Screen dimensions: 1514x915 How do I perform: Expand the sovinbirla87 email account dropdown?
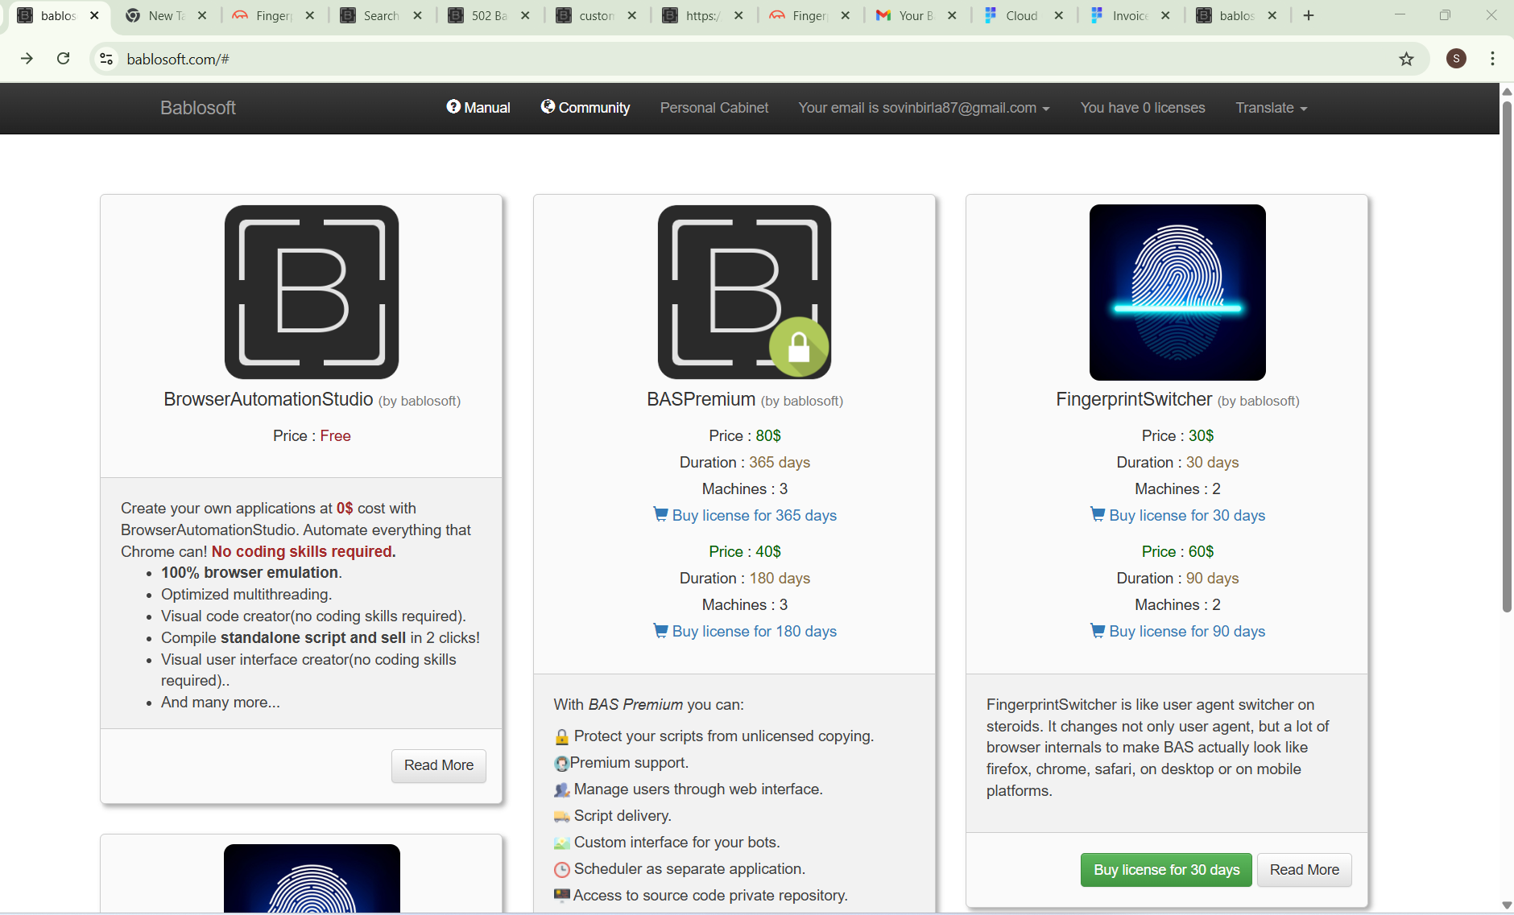pos(923,107)
